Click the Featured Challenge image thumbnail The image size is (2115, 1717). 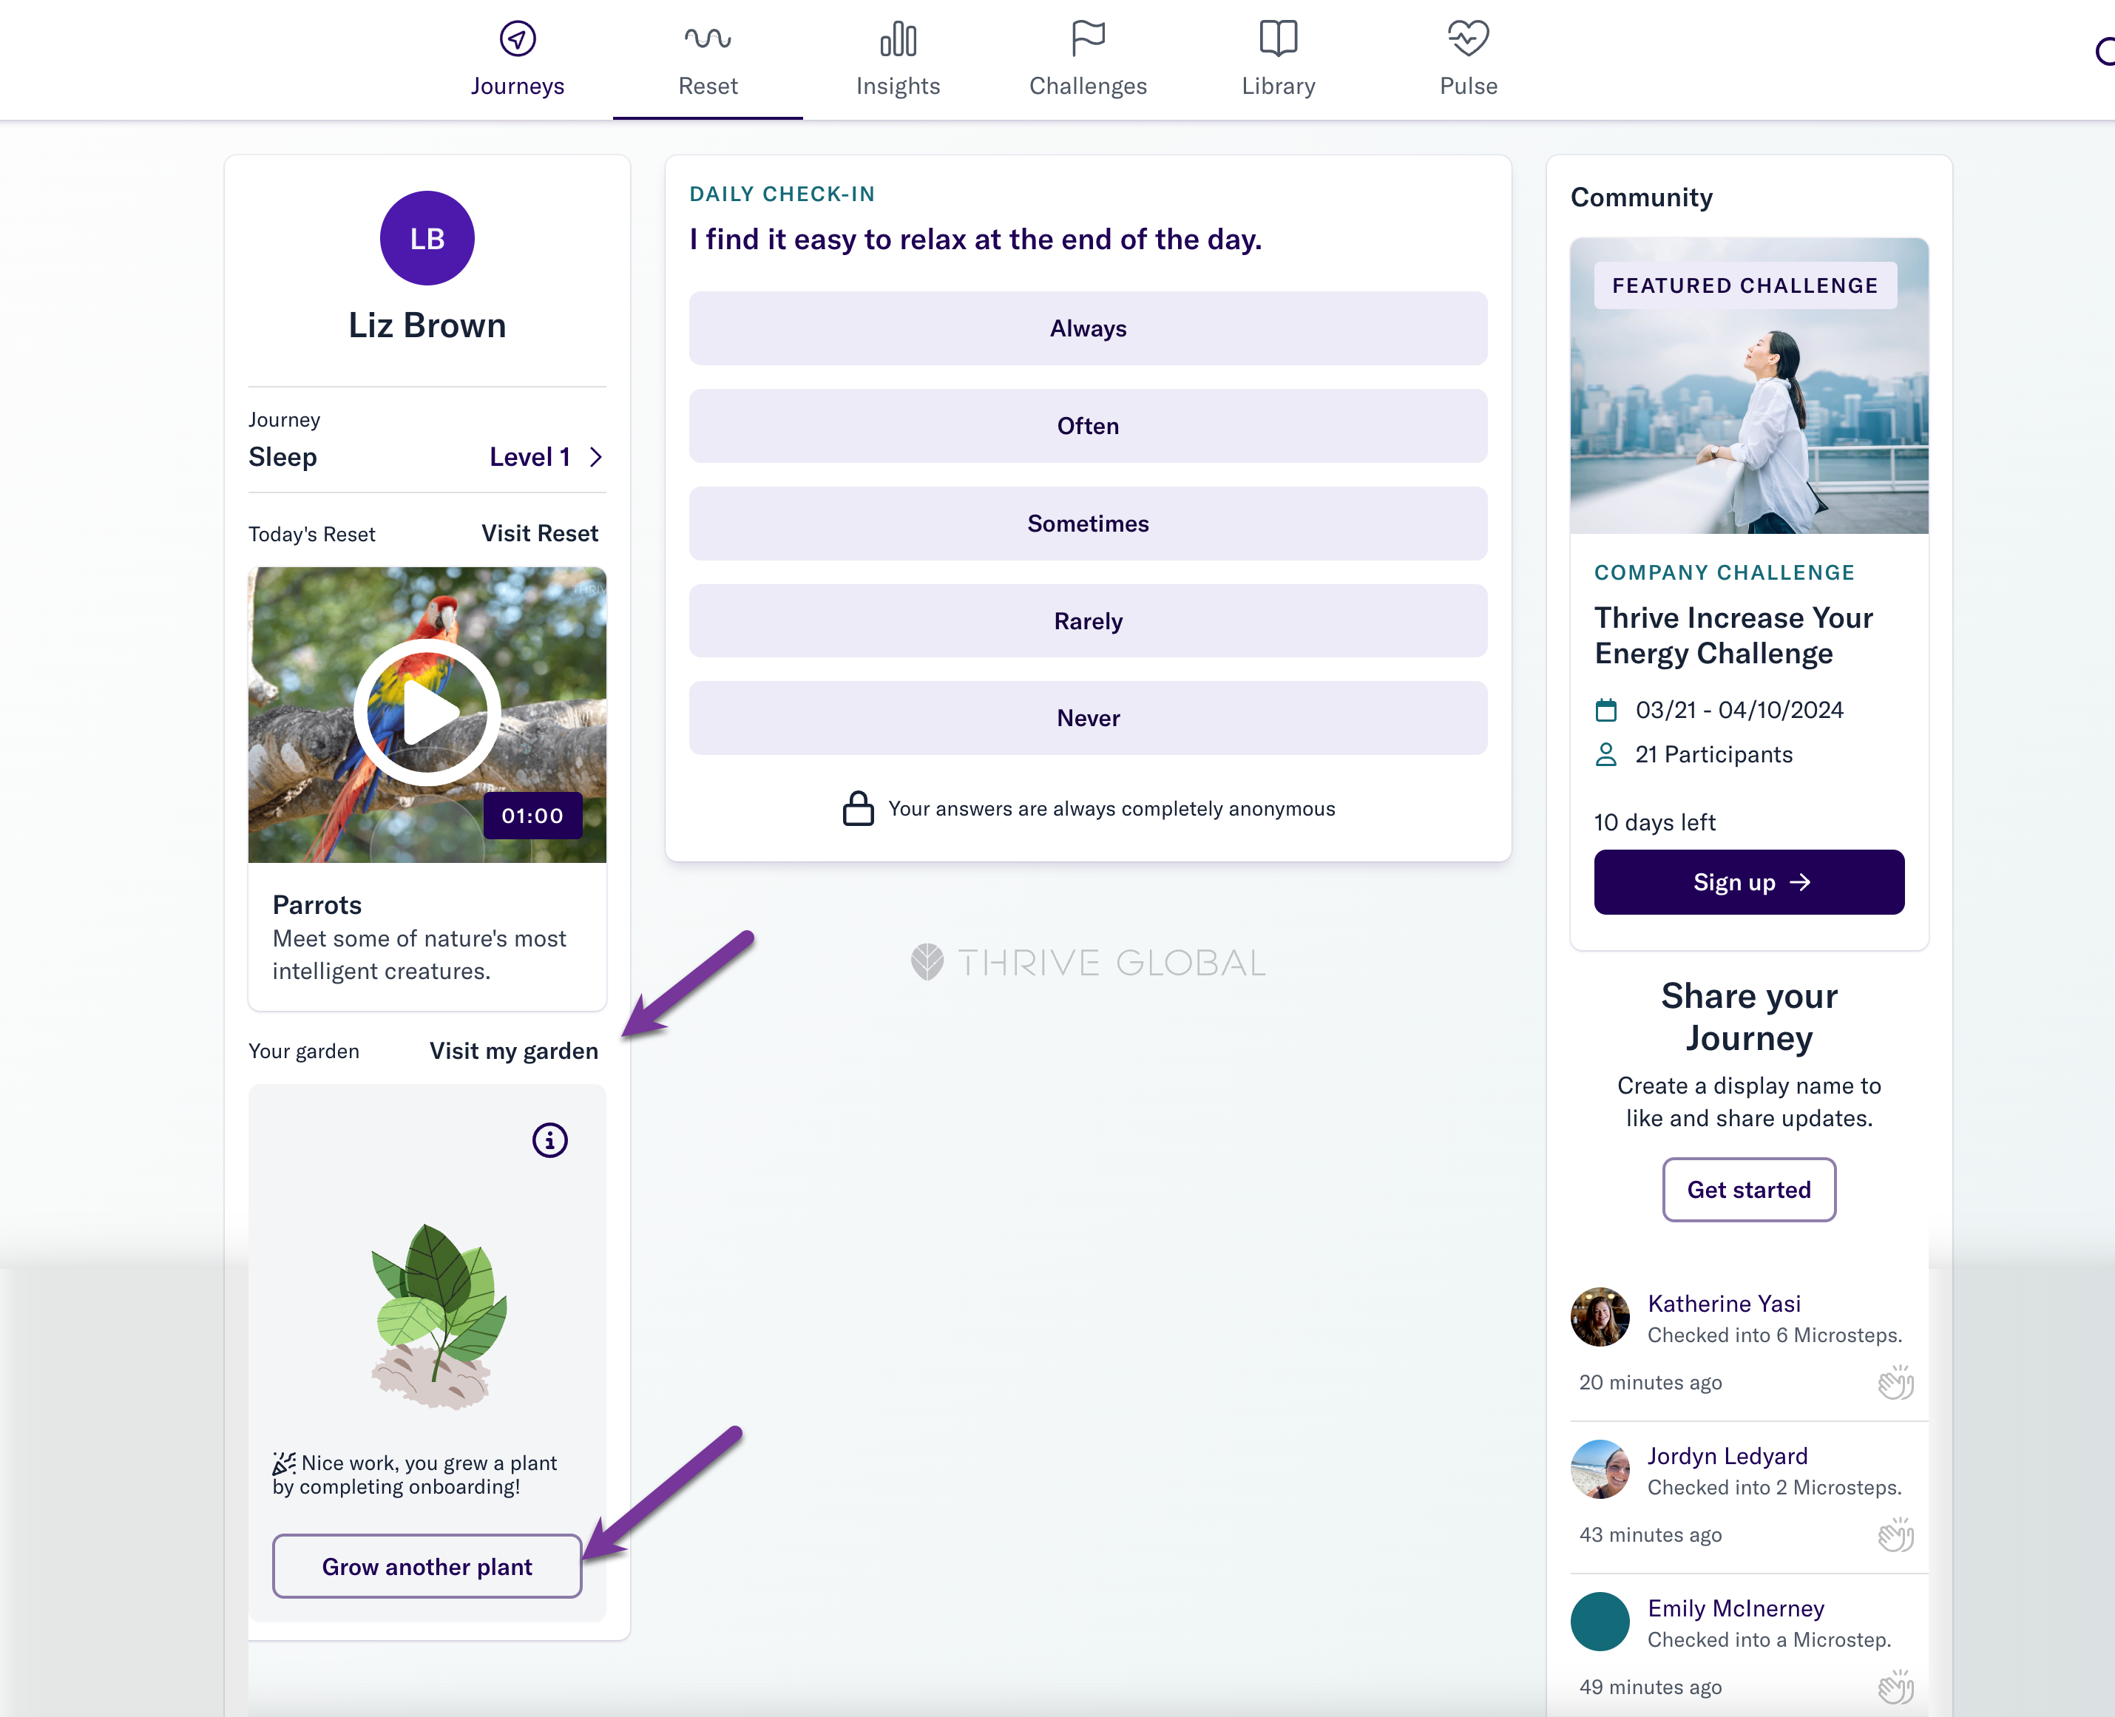[1749, 386]
